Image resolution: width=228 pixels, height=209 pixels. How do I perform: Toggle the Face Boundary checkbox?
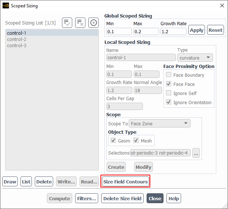click(169, 75)
